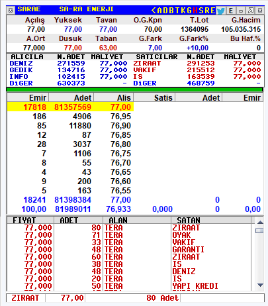
Task: Click the 'R' letter button in title bar
Action: (207, 10)
